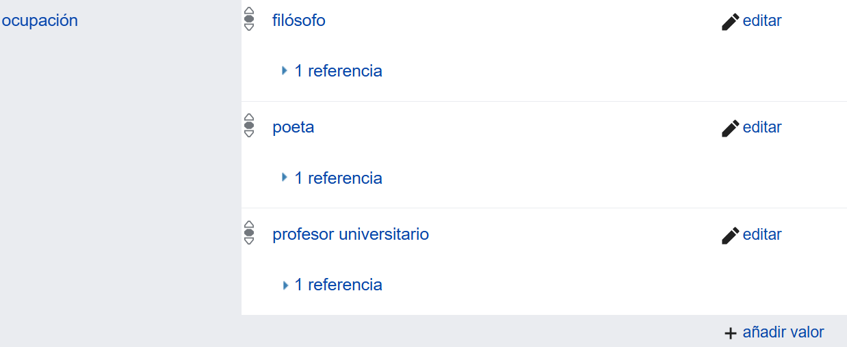Open the ocupación property link

click(40, 20)
